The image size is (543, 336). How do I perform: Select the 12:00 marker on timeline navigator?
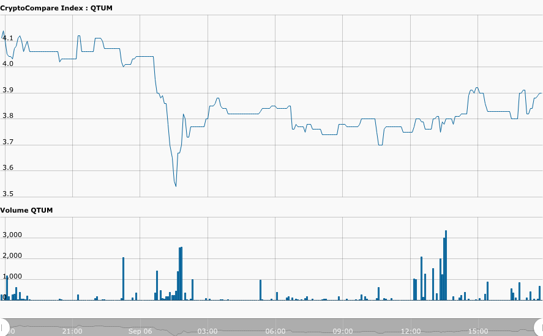tap(411, 331)
